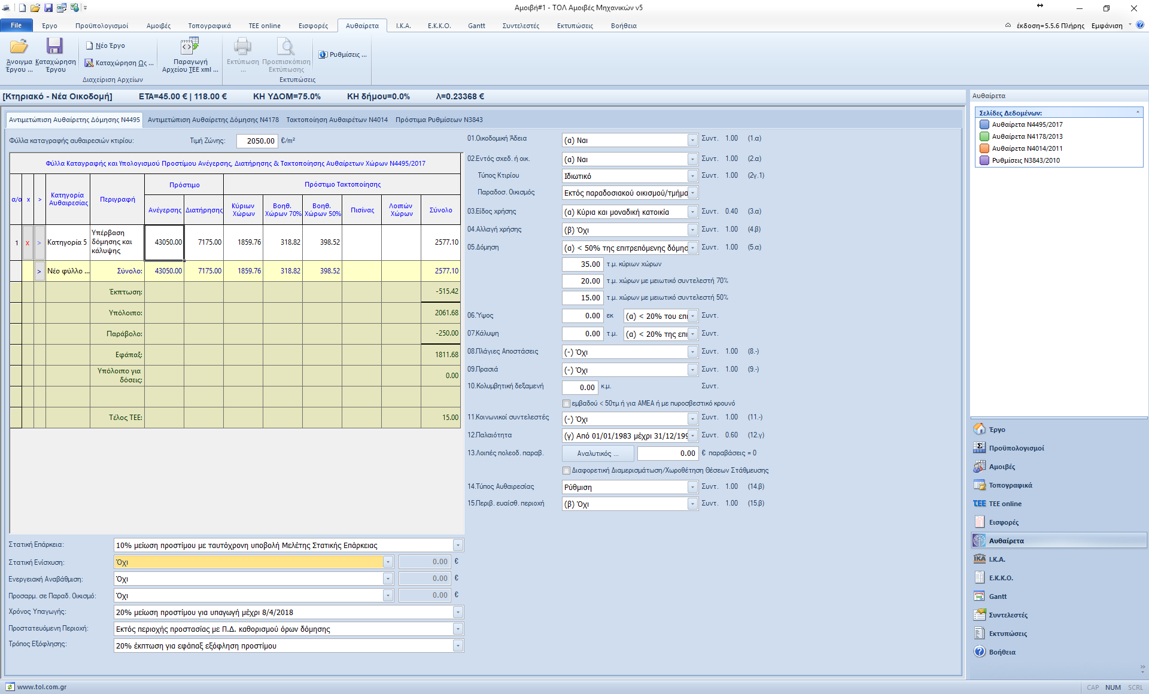This screenshot has width=1149, height=694.
Task: Expand the Στατική Επάρκεια dropdown
Action: tap(458, 546)
